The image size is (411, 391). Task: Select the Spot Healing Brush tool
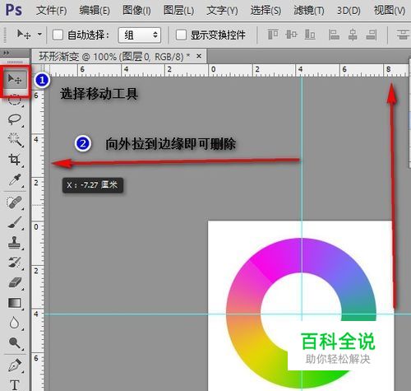click(x=14, y=202)
